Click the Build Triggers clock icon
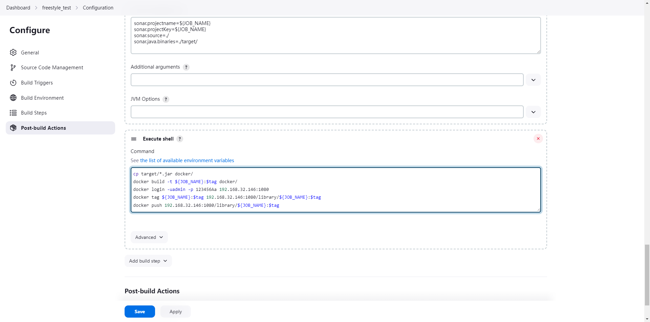This screenshot has height=322, width=650. pos(13,83)
